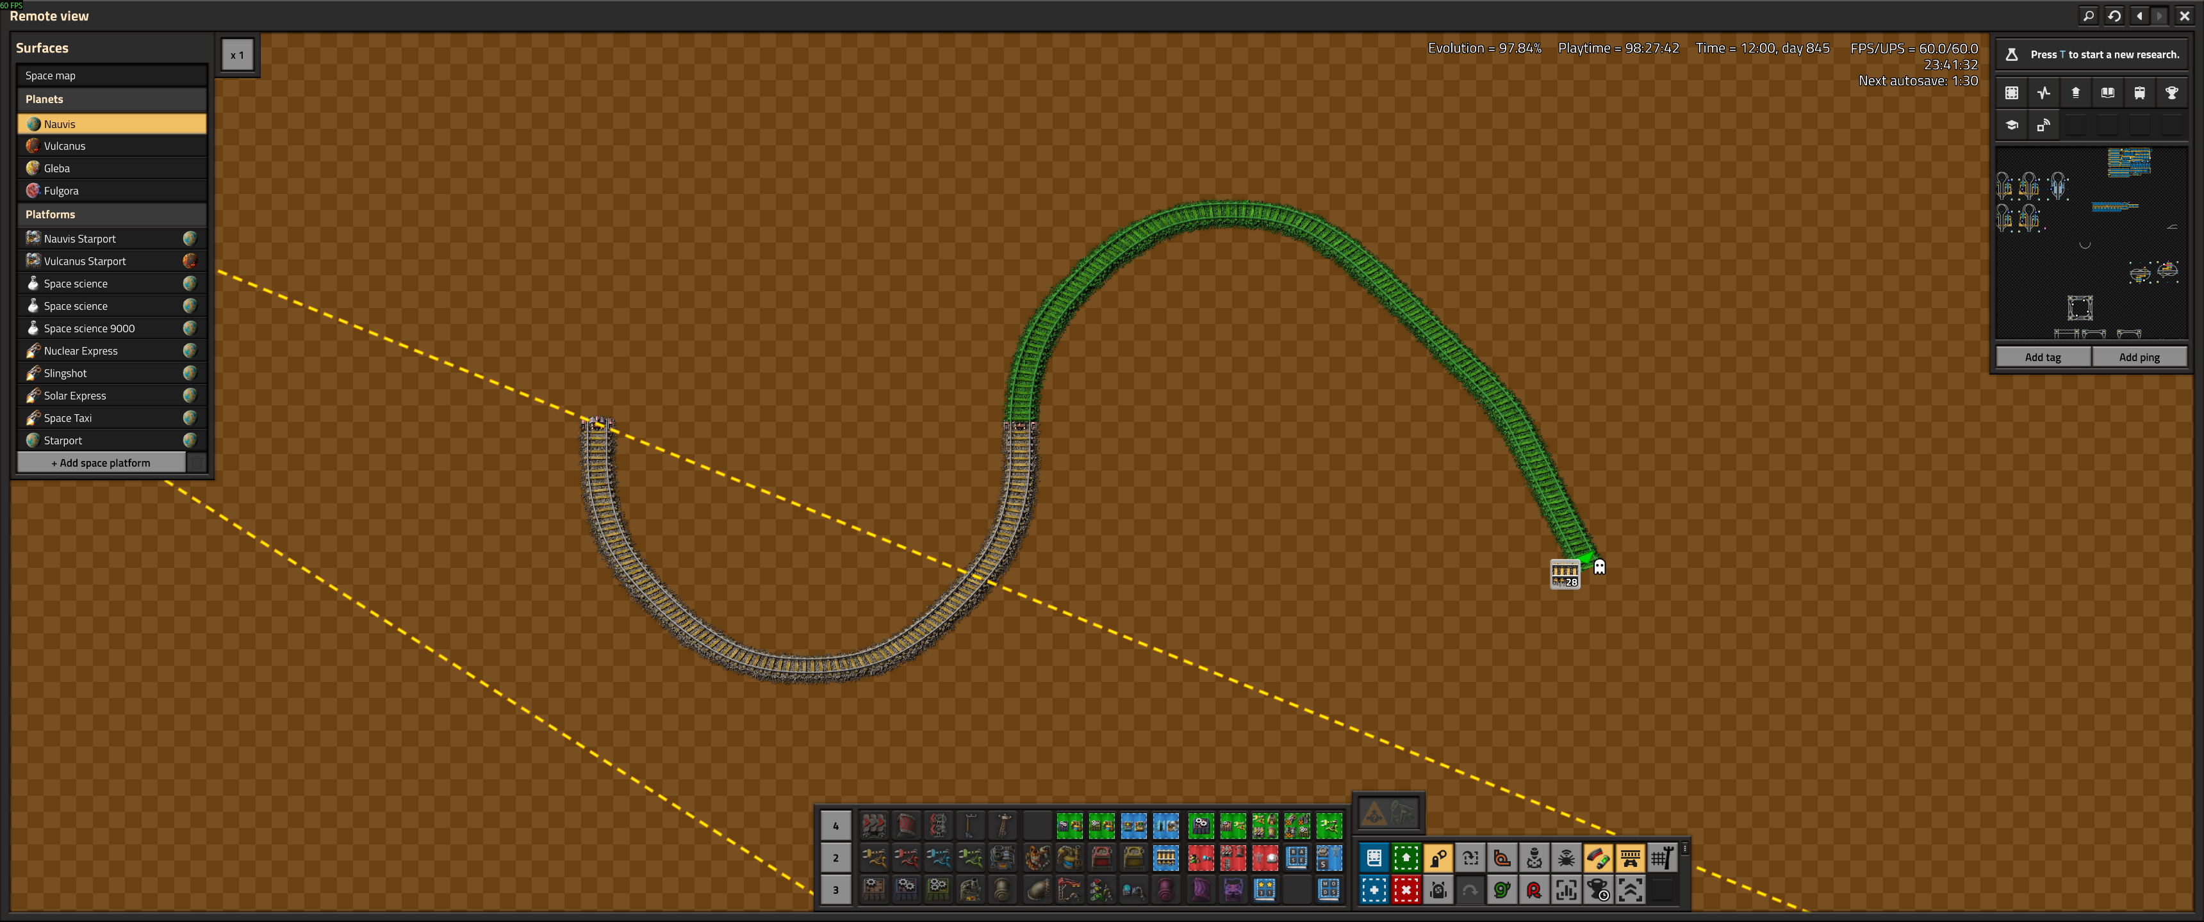Create a new blueprint with blue plus shortcut

click(1374, 889)
